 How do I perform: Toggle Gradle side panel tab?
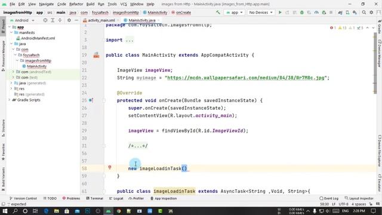click(x=380, y=26)
